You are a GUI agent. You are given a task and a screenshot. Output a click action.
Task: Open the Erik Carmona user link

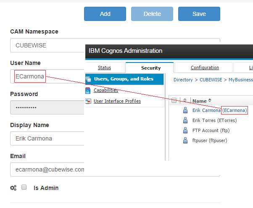(x=206, y=110)
